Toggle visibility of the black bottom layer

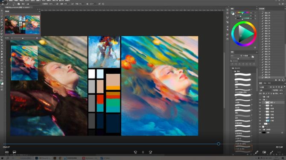(x=260, y=133)
